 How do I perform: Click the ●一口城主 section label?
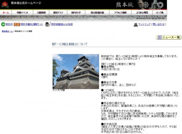[108, 90]
